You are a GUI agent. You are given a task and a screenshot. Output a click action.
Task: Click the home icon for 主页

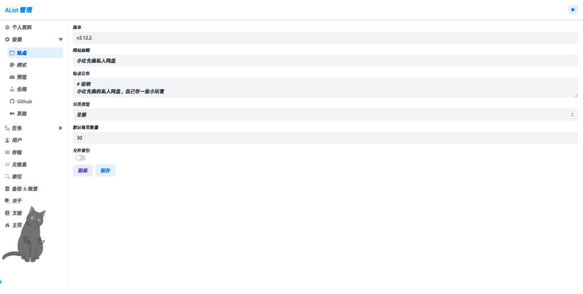tap(7, 225)
